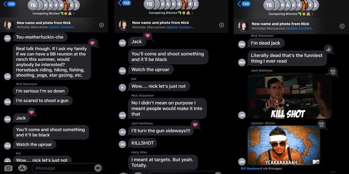Open Update Contact link in left panel
This screenshot has width=349, height=174.
tap(62, 27)
